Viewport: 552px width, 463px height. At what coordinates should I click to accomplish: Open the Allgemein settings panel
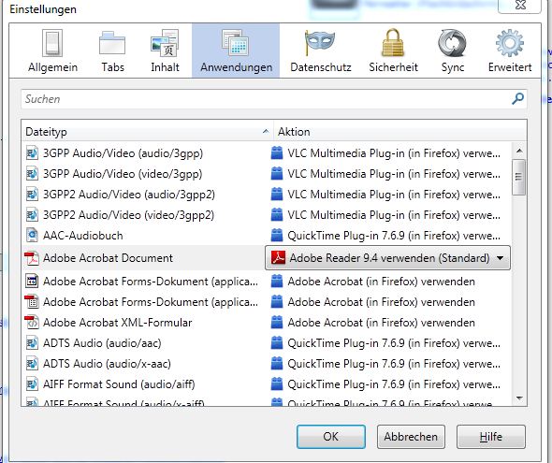tap(52, 51)
